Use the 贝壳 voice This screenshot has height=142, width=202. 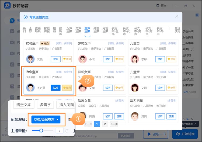pos(119,116)
